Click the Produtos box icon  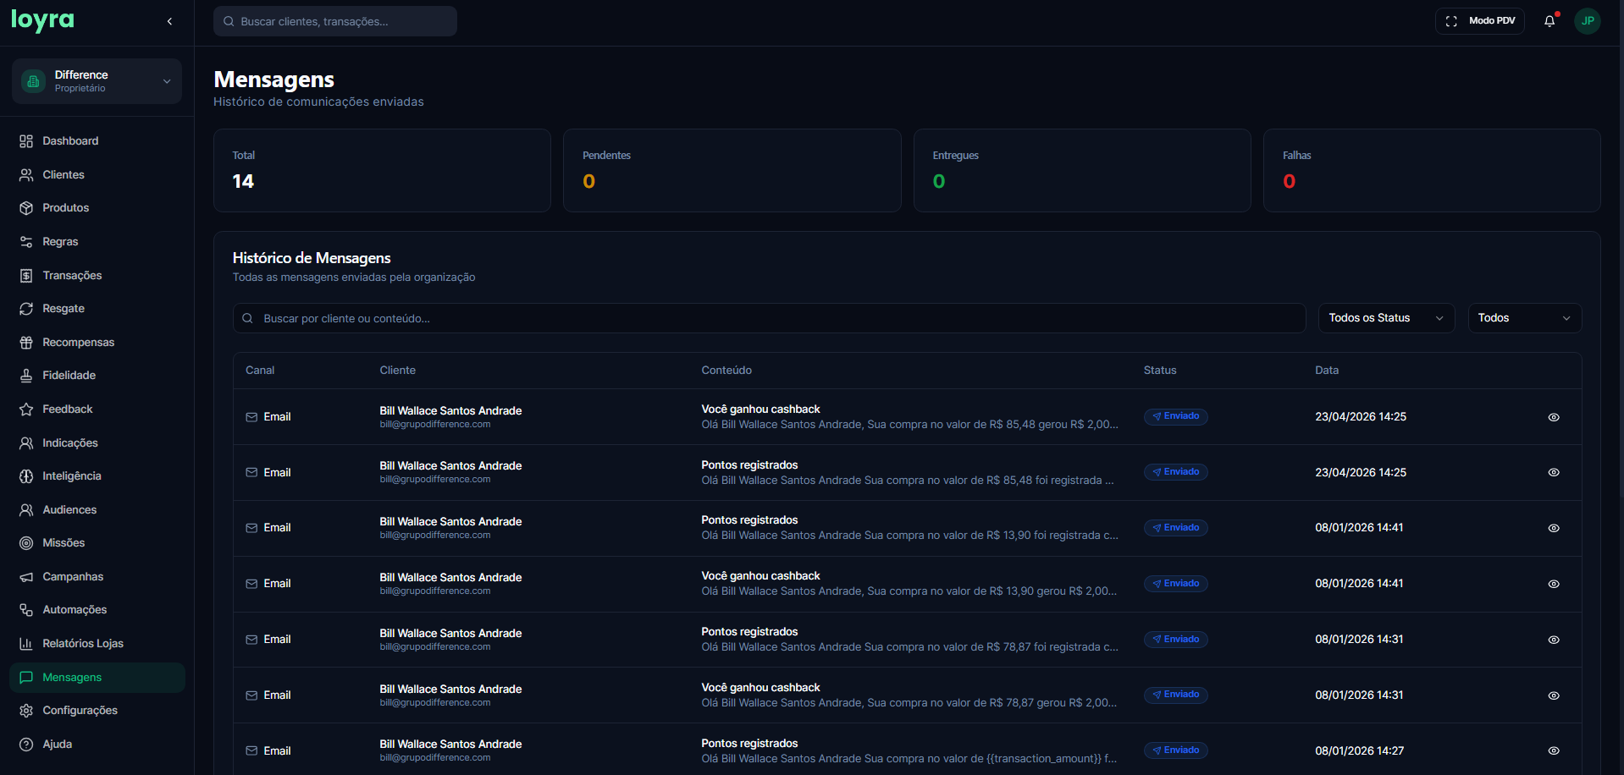click(26, 208)
